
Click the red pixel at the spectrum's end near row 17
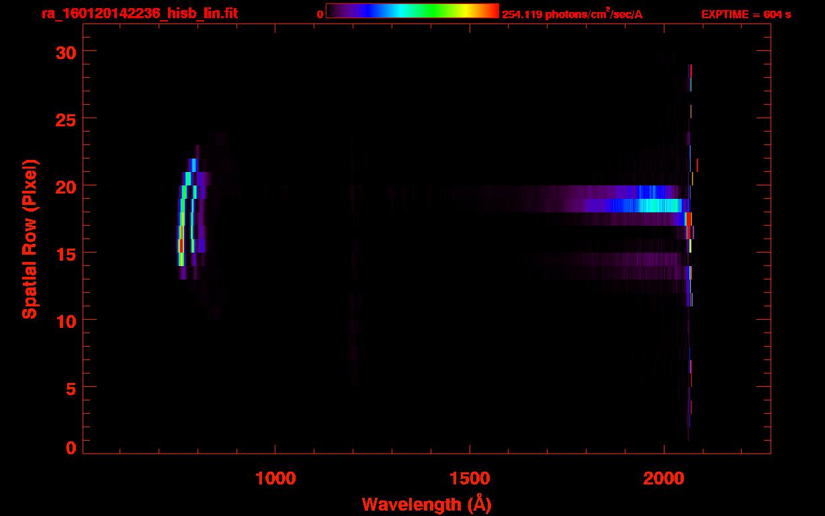click(688, 219)
